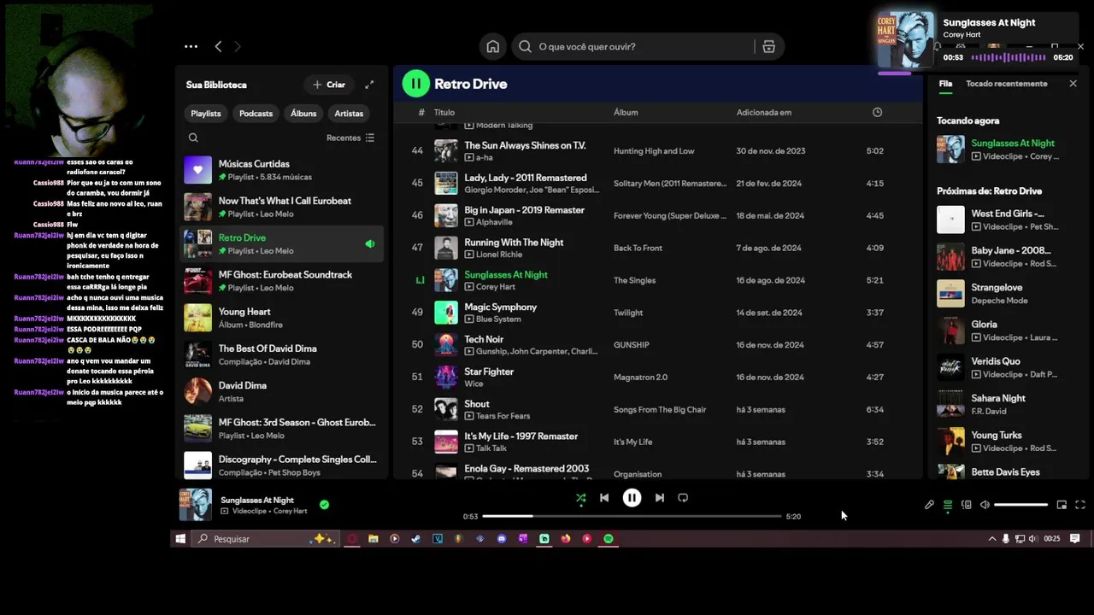1094x615 pixels.
Task: Open the Browse icon in search bar
Action: (768, 47)
